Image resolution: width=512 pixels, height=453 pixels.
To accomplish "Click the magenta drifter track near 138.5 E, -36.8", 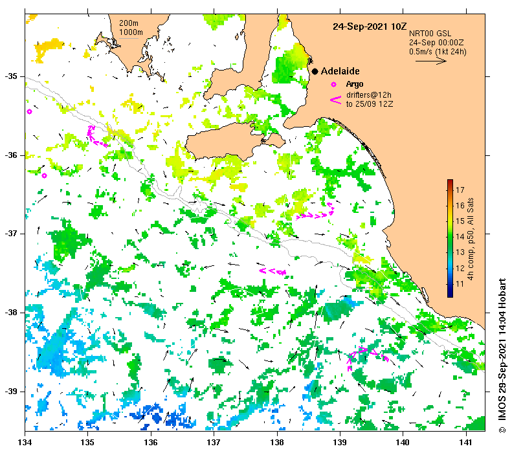I will (315, 212).
